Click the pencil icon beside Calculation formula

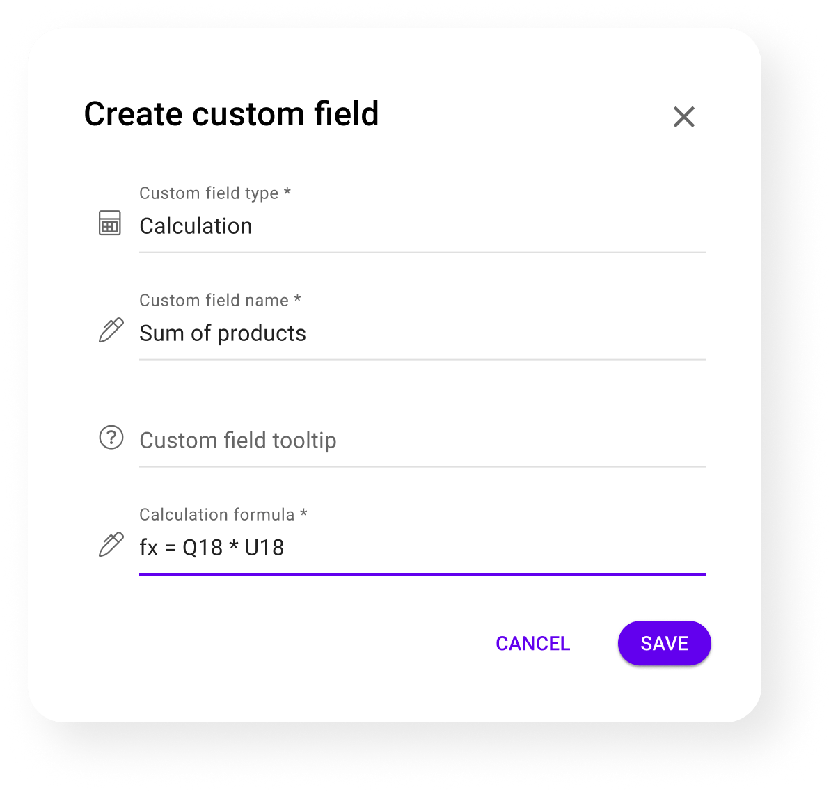pyautogui.click(x=111, y=545)
